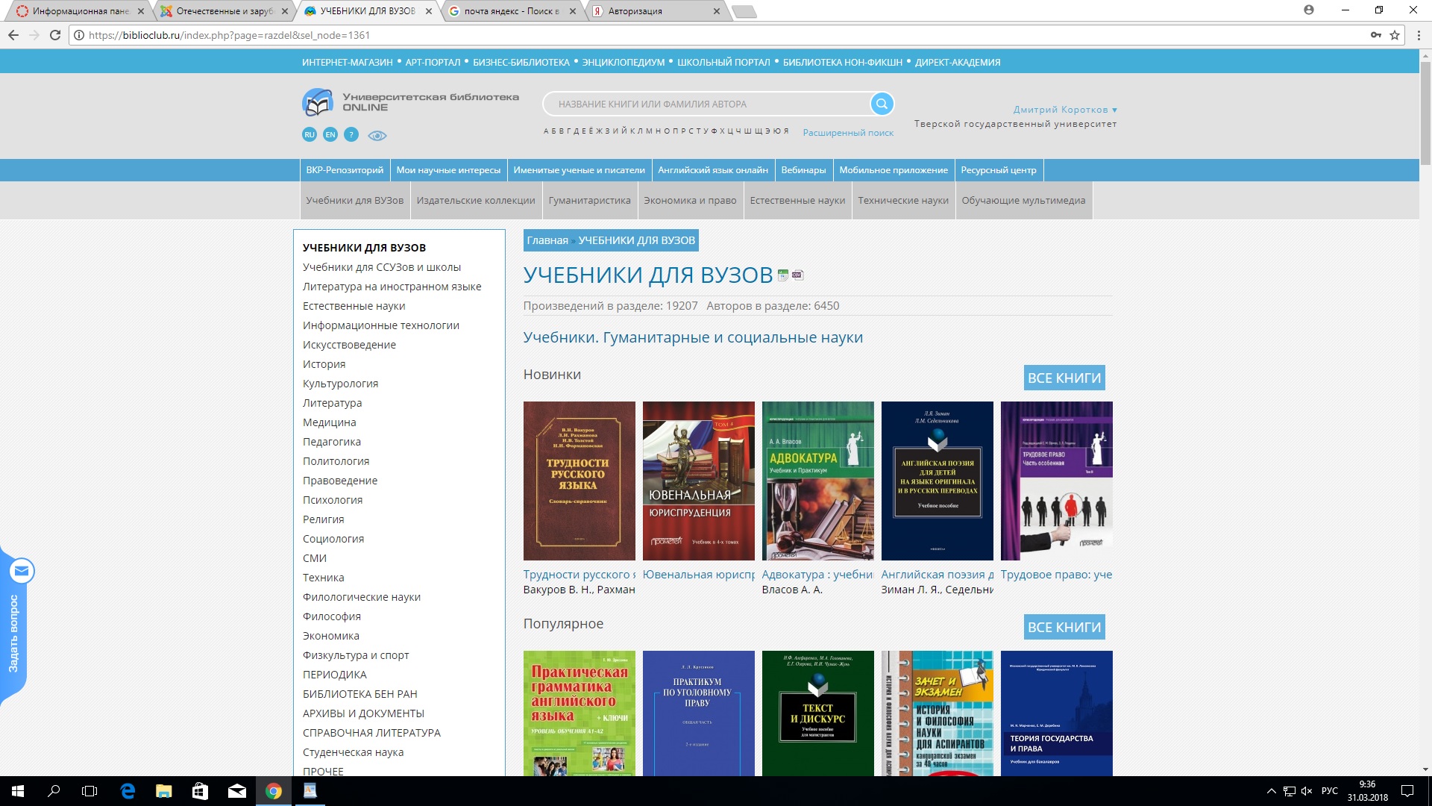Toggle the visually impaired eye icon
The width and height of the screenshot is (1432, 806).
pyautogui.click(x=377, y=136)
